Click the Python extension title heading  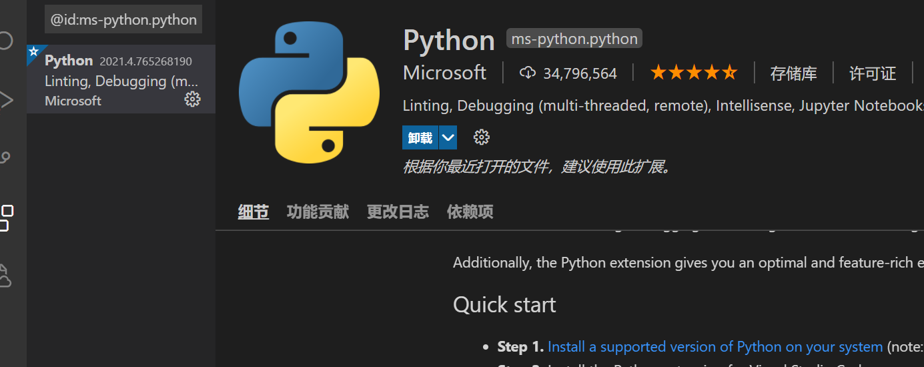(x=449, y=41)
